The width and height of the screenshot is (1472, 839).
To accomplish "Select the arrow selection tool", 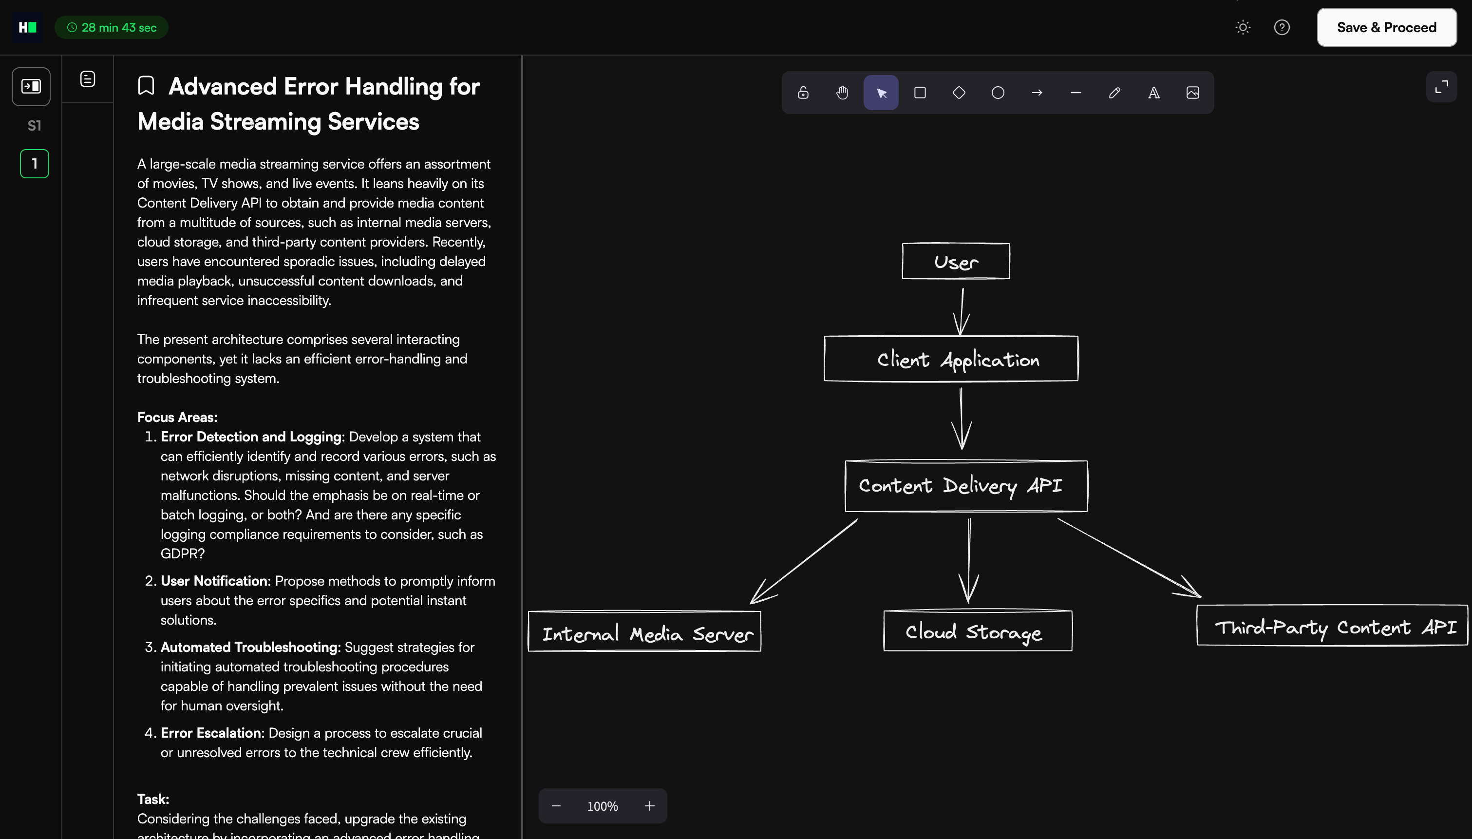I will click(881, 93).
